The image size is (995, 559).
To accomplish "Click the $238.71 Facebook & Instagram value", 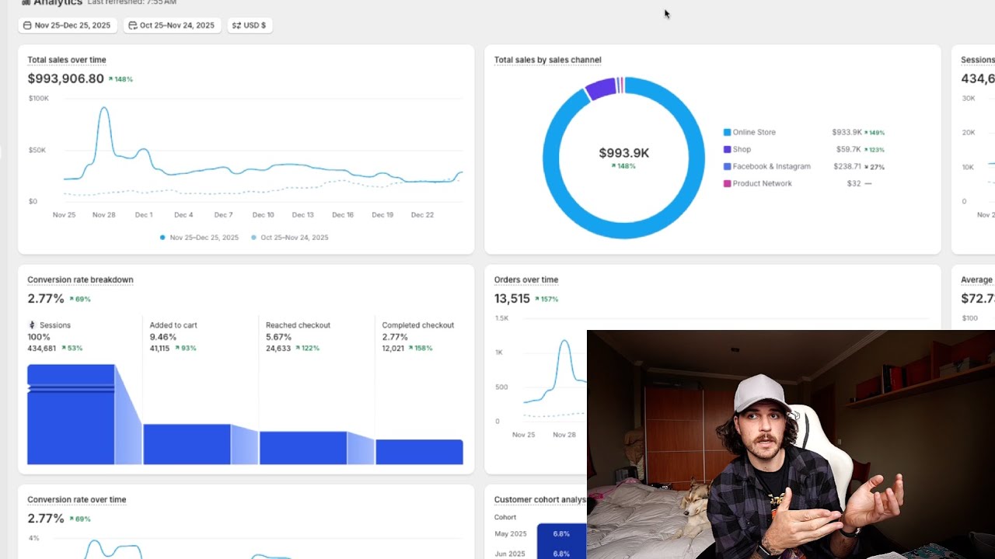I will point(847,167).
